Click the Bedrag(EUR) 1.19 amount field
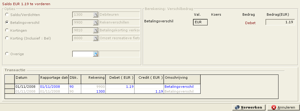This screenshot has width=300, height=111. (x=280, y=22)
